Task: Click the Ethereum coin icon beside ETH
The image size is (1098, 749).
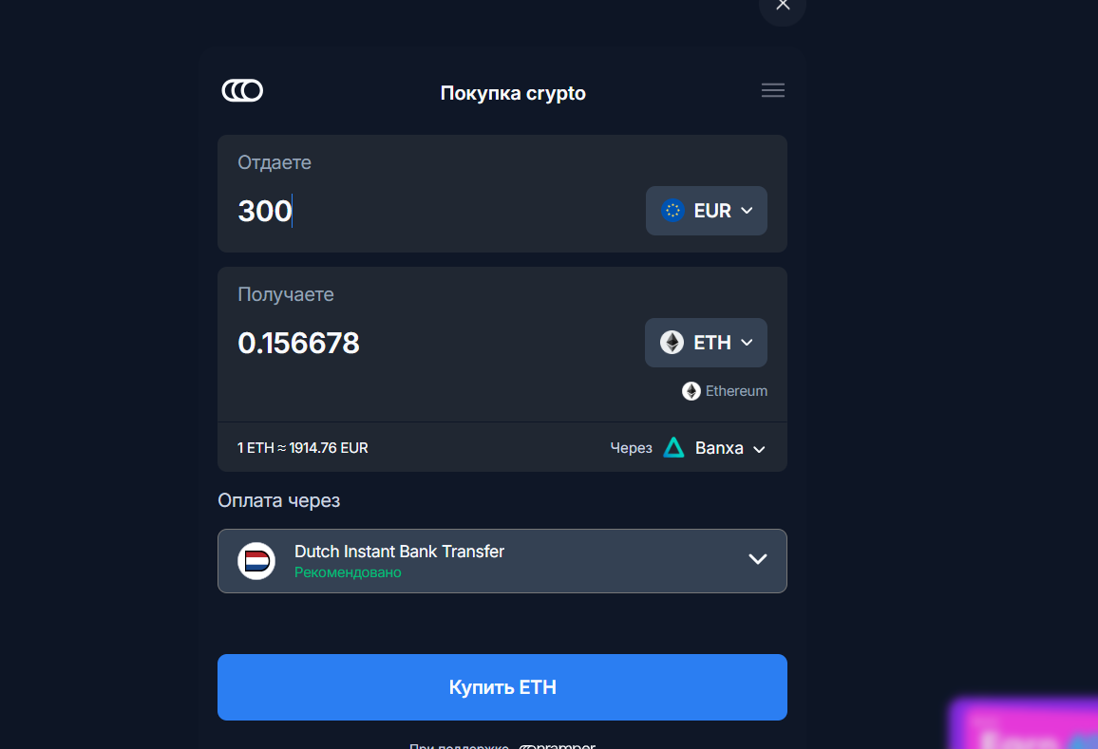Action: [672, 343]
